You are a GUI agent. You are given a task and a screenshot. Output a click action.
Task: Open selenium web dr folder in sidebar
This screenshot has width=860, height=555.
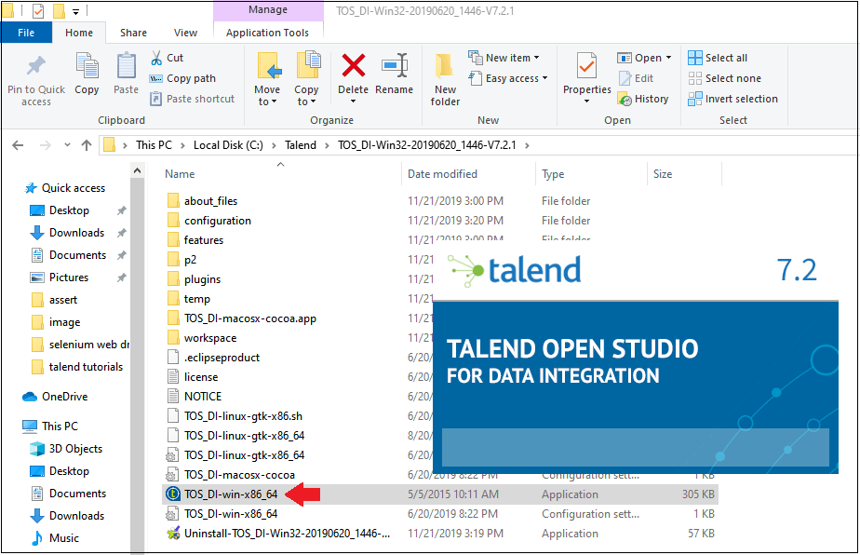(x=80, y=345)
